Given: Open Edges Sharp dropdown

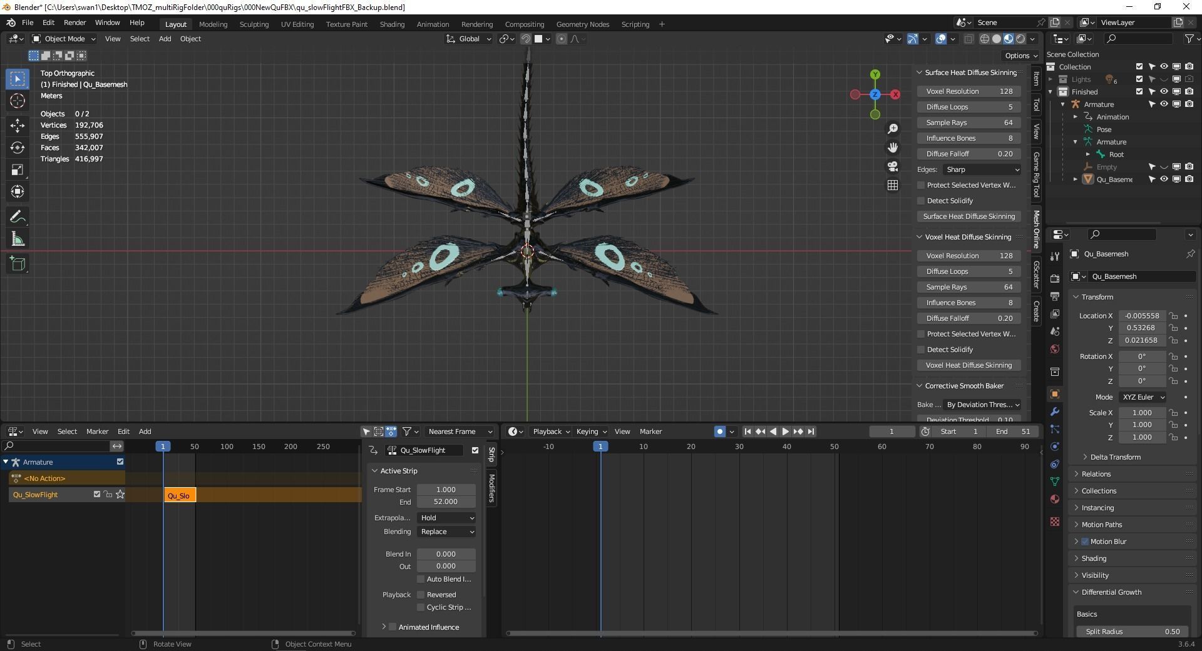Looking at the screenshot, I should [982, 169].
